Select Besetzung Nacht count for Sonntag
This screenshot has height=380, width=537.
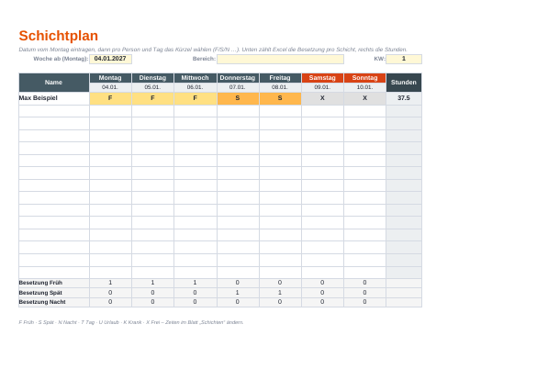pos(364,302)
